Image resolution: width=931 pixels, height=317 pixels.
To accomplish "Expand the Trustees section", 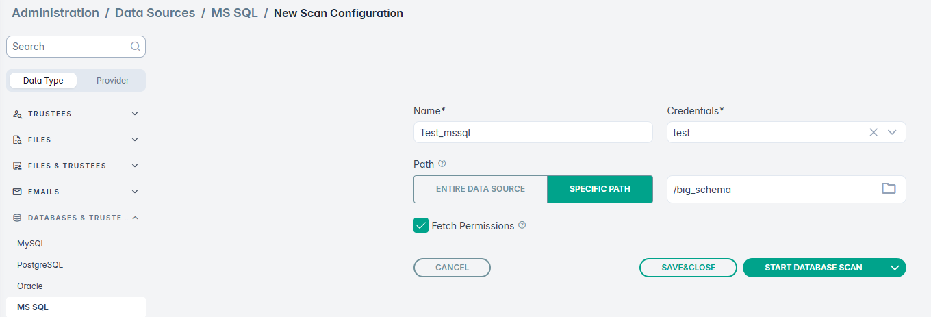I will (135, 114).
